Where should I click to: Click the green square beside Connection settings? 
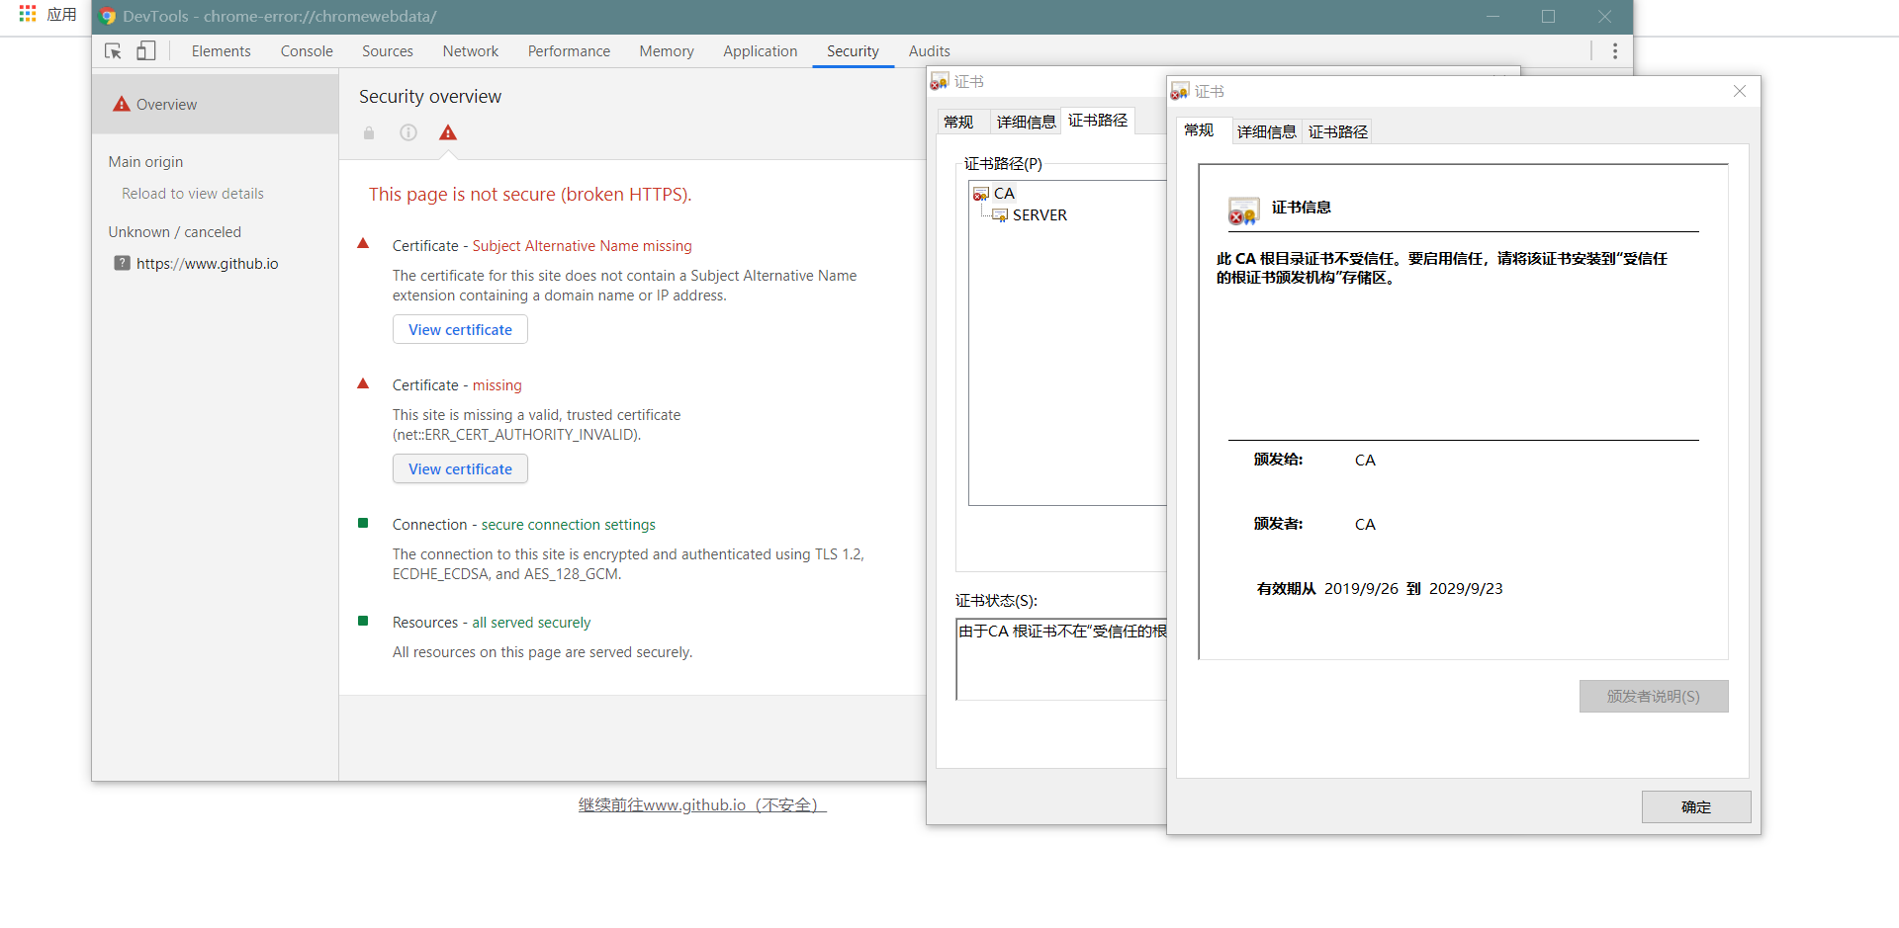click(x=363, y=523)
